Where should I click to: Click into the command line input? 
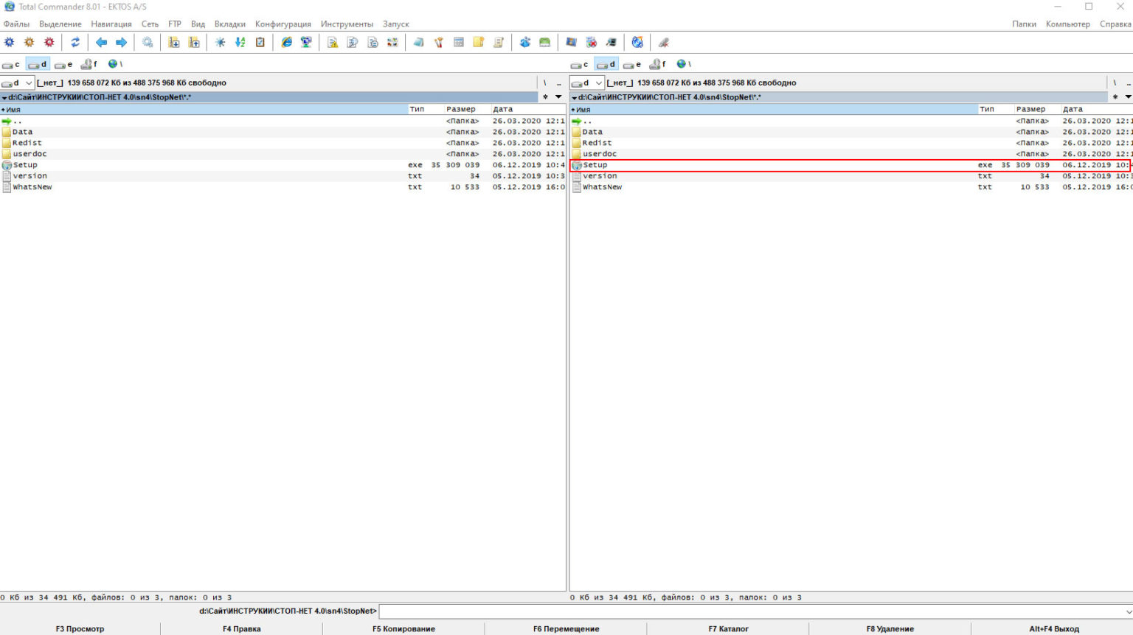[x=752, y=611]
